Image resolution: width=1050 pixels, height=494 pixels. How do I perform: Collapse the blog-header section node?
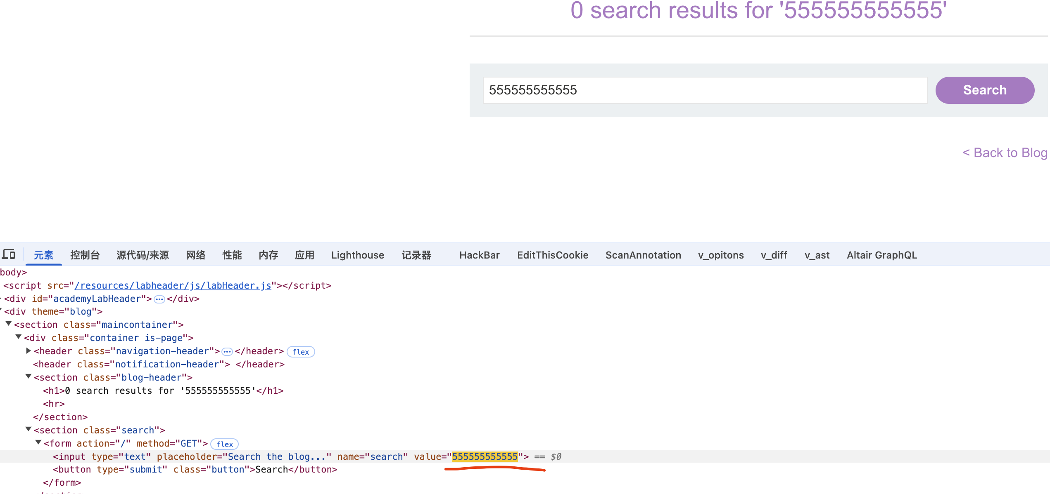coord(28,376)
